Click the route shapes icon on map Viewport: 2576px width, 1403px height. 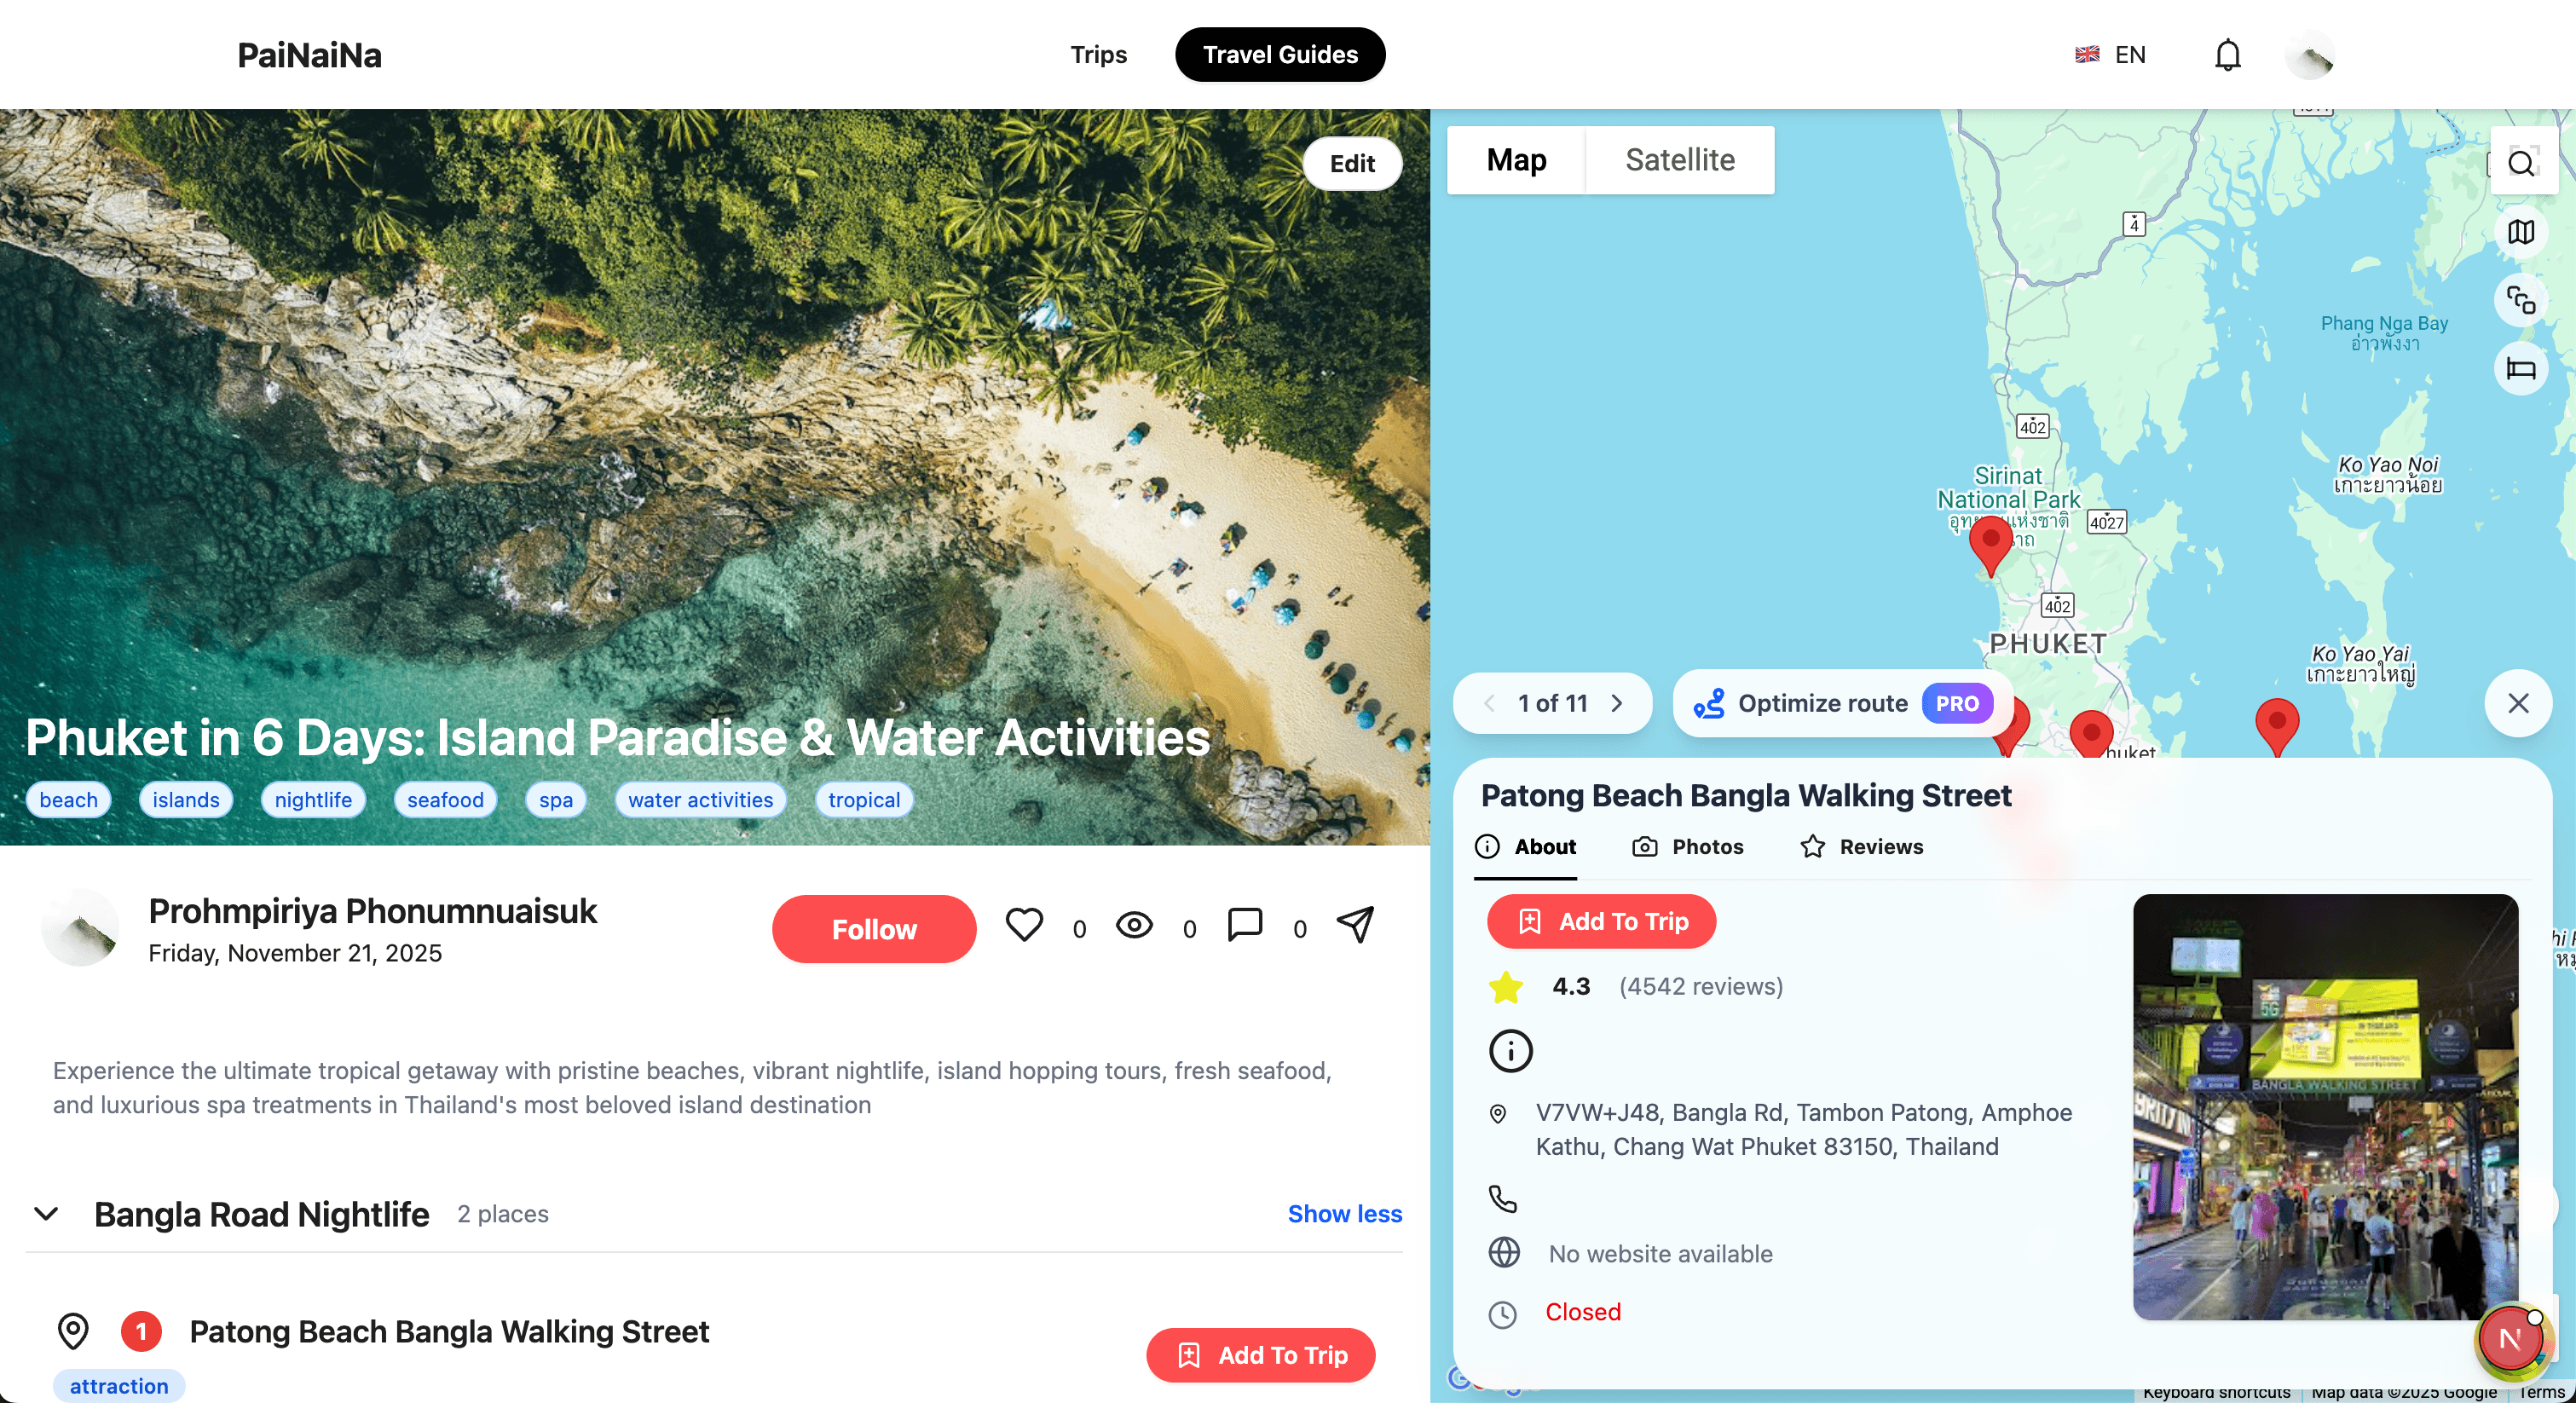click(2521, 300)
